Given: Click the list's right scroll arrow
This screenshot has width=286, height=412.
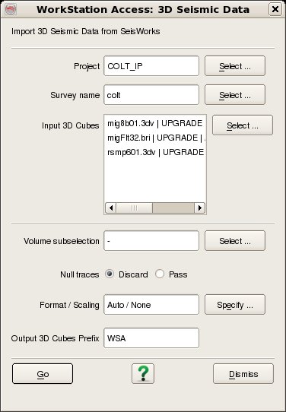Looking at the screenshot, I should click(x=200, y=208).
